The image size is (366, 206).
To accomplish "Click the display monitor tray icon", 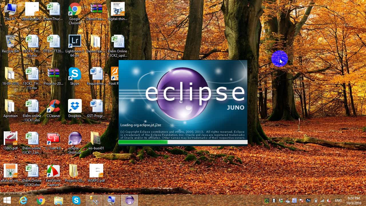I will pos(308,201).
